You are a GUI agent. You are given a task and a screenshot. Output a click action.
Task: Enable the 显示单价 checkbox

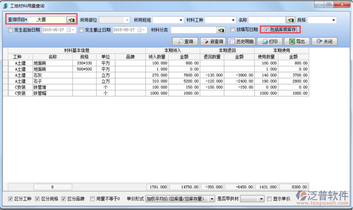(269, 199)
